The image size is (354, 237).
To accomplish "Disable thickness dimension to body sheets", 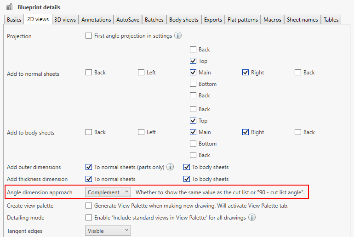I will [x=187, y=179].
